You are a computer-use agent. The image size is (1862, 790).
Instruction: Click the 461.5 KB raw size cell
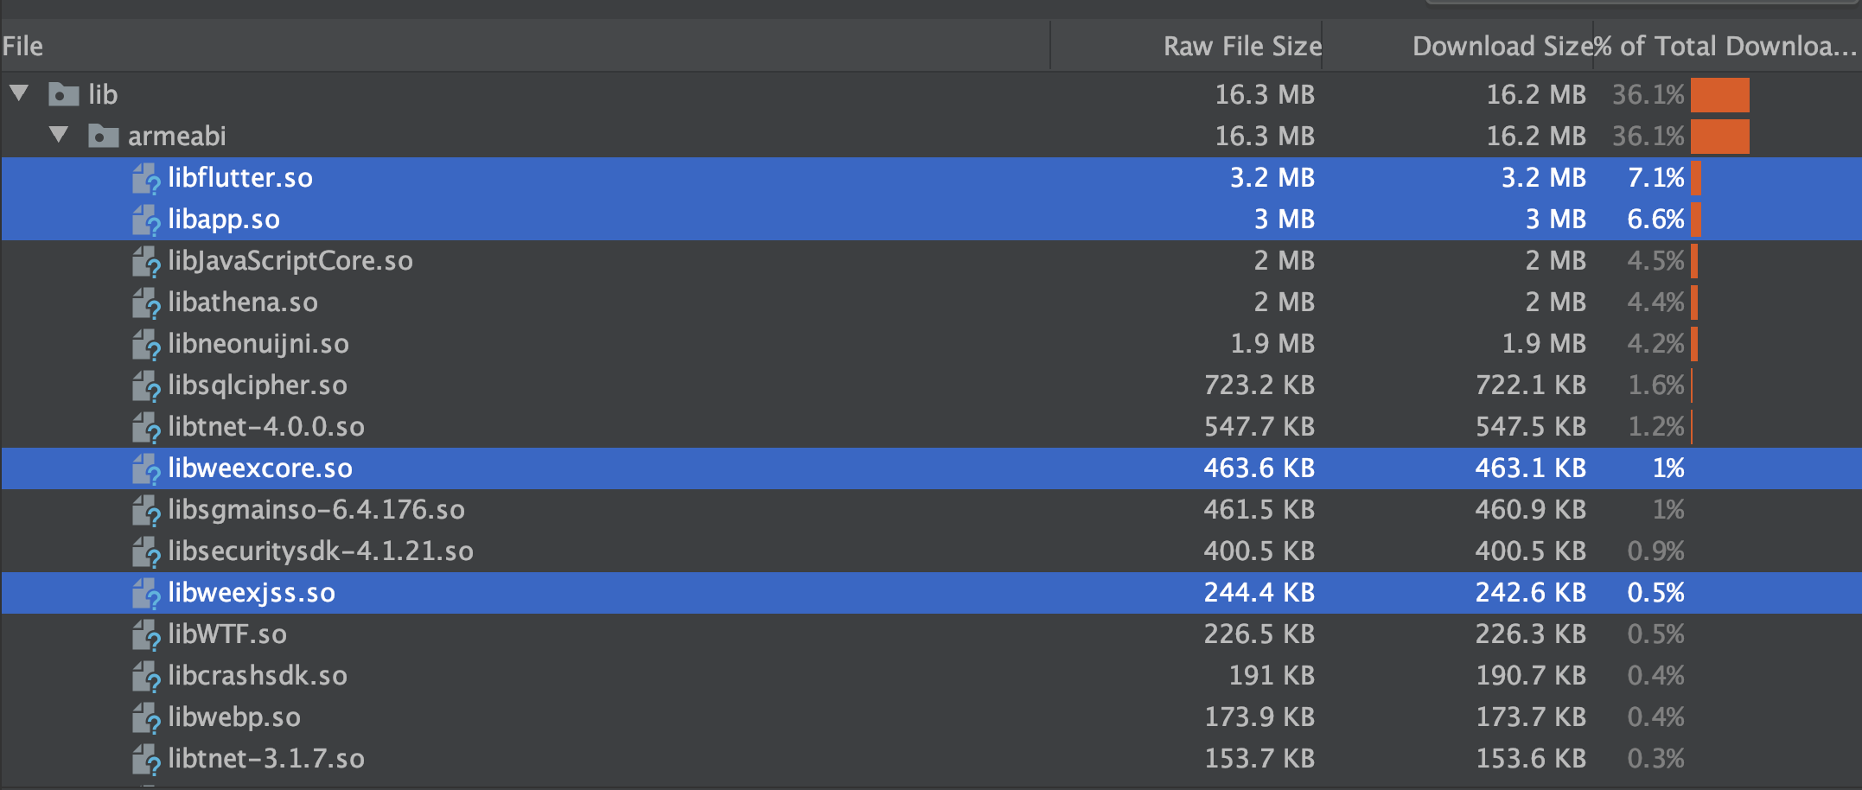(x=1259, y=509)
